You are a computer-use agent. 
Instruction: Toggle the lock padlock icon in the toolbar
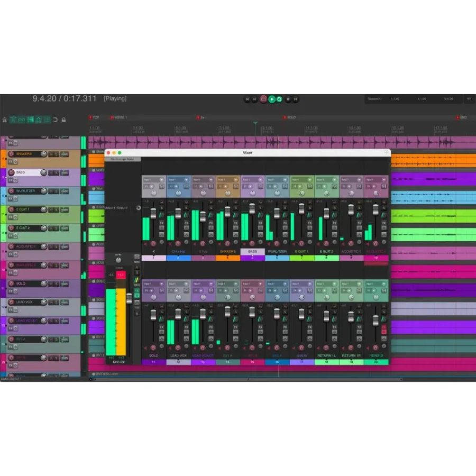pyautogui.click(x=64, y=120)
